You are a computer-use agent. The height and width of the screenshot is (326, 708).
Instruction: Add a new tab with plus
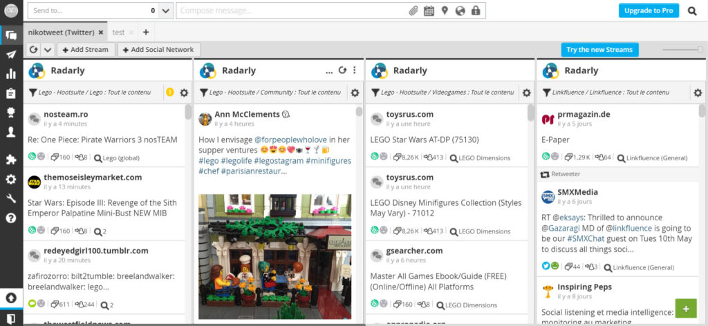pyautogui.click(x=145, y=32)
